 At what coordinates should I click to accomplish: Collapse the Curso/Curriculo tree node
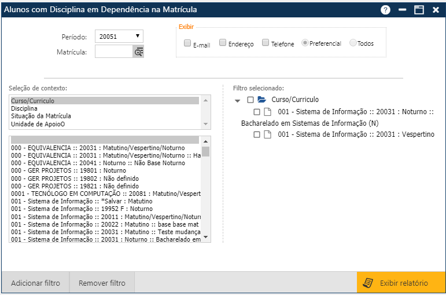pyautogui.click(x=238, y=100)
